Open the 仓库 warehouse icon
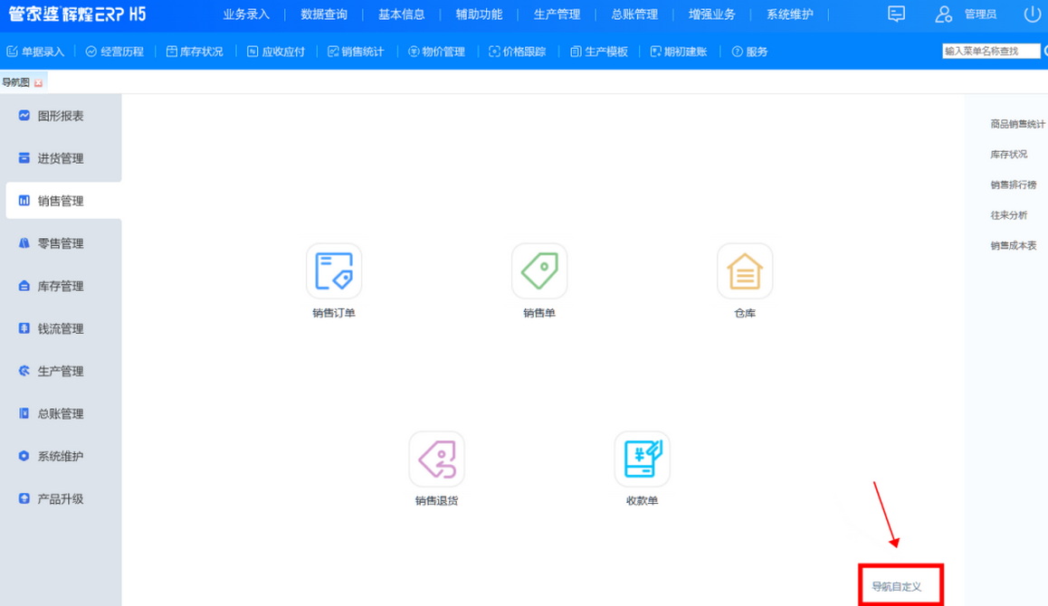Viewport: 1048px width, 606px height. [x=745, y=271]
